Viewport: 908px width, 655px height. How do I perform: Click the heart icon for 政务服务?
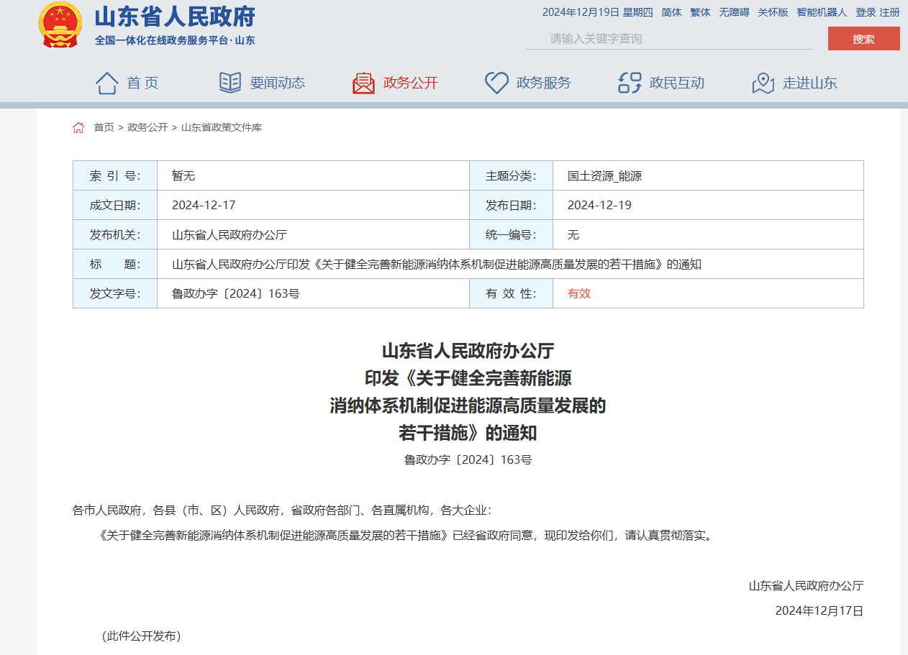(x=496, y=83)
